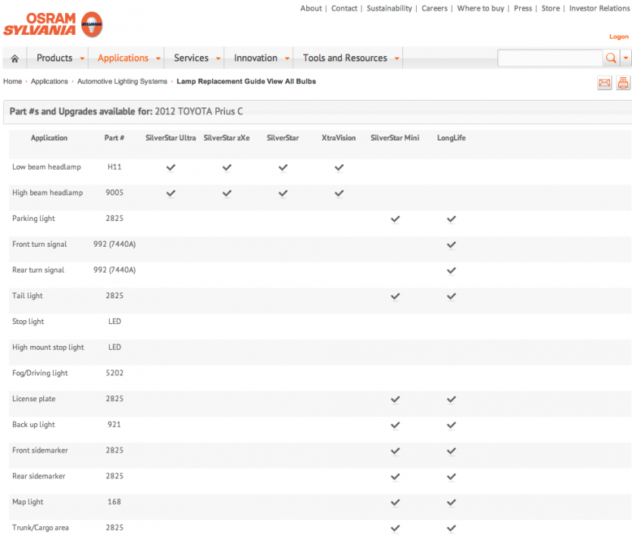The image size is (632, 545).
Task: Click XtraVision checkmark for High beam headlamp
Action: [x=339, y=193]
